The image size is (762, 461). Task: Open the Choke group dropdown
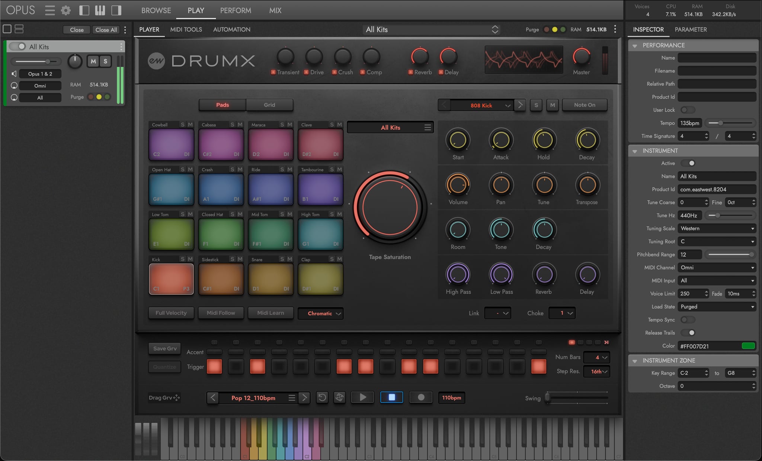tap(562, 313)
